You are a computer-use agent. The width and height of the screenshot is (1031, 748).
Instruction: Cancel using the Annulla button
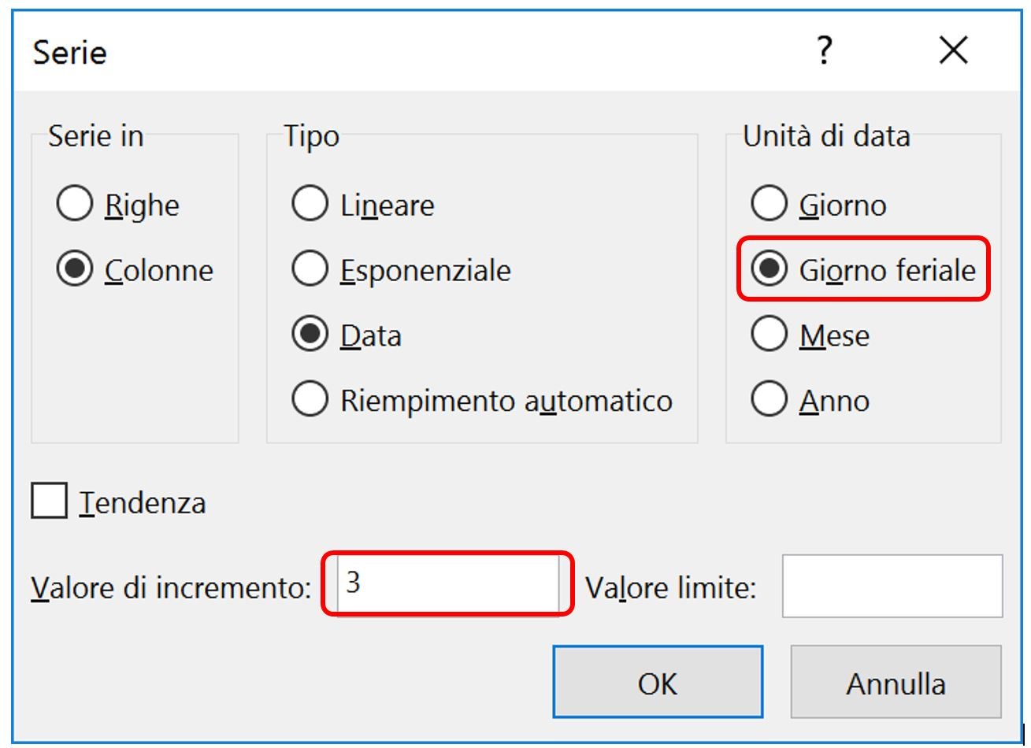point(896,683)
